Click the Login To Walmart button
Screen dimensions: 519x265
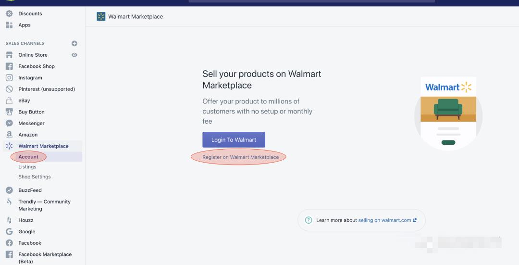pos(234,140)
